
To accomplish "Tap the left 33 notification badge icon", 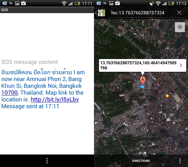I will (x=5, y=3).
